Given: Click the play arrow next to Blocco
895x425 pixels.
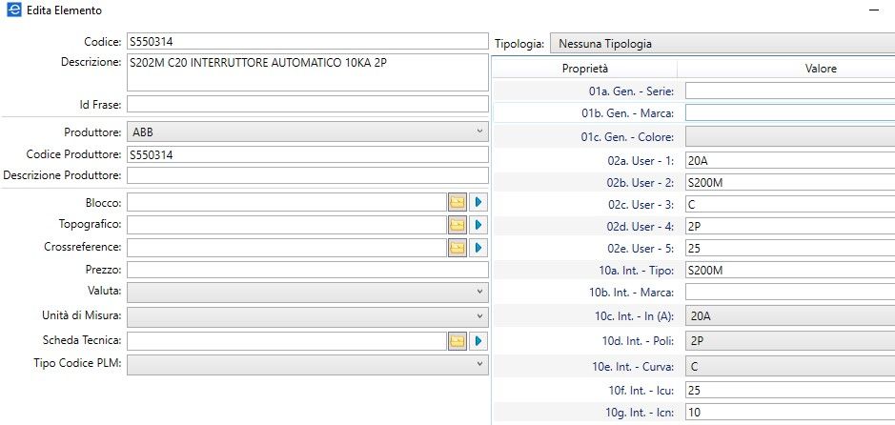Looking at the screenshot, I should click(x=478, y=202).
